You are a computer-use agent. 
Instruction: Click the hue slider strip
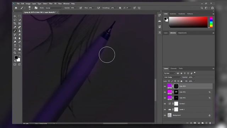pyautogui.click(x=211, y=22)
